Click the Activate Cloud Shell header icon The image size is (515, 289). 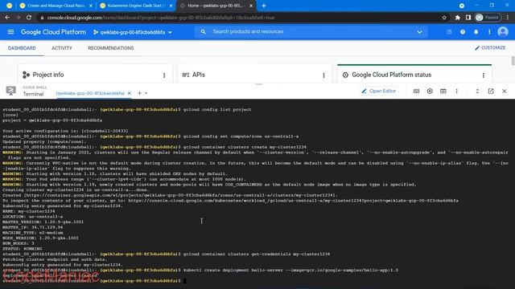(x=449, y=32)
